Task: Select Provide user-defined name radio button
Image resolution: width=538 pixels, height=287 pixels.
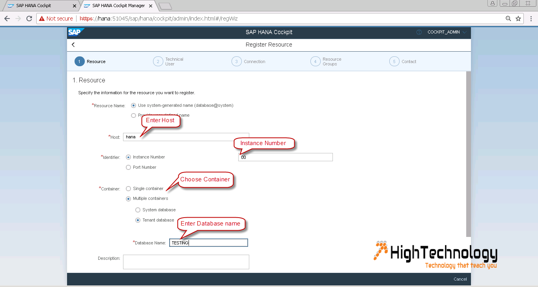Action: pyautogui.click(x=133, y=116)
